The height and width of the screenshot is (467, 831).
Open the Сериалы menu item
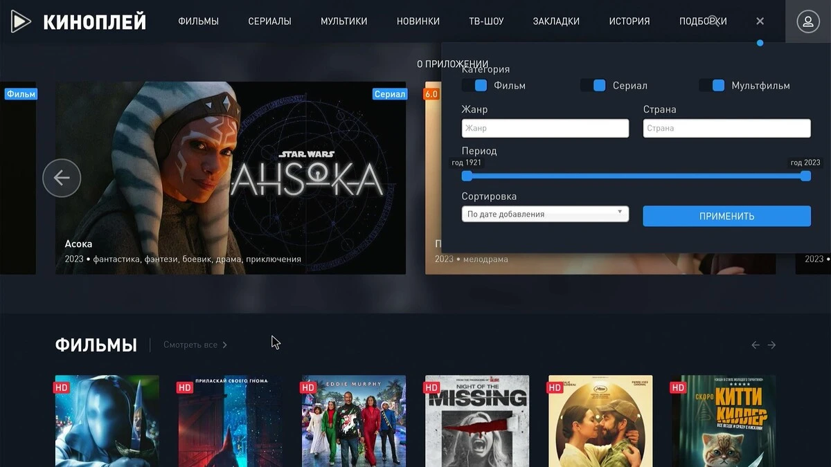pos(269,21)
